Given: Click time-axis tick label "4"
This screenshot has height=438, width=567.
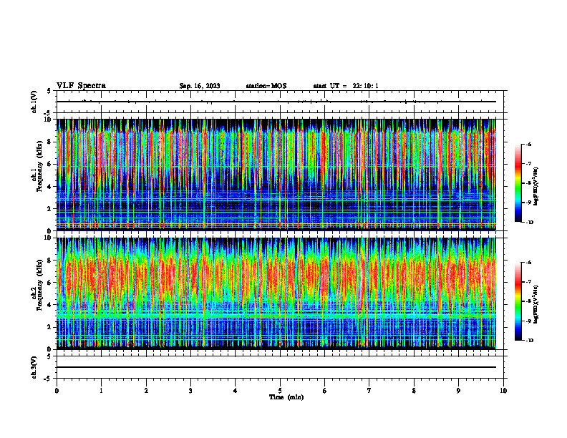Looking at the screenshot, I should coord(236,391).
